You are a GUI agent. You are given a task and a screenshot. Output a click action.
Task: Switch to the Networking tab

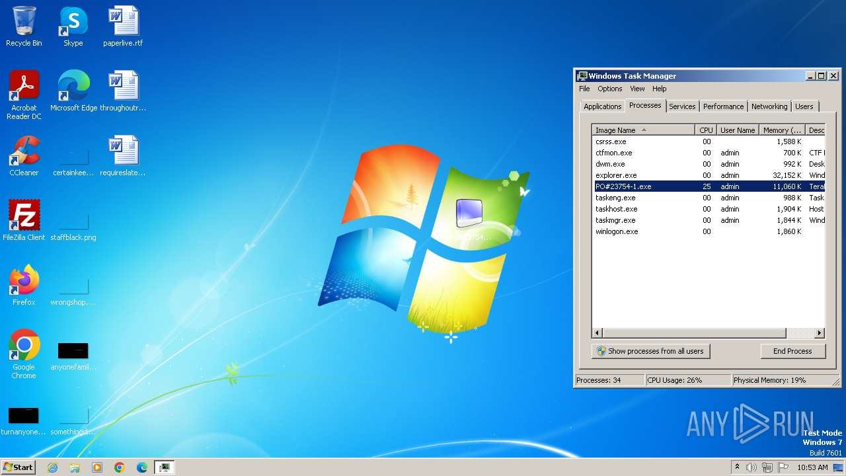pos(769,106)
